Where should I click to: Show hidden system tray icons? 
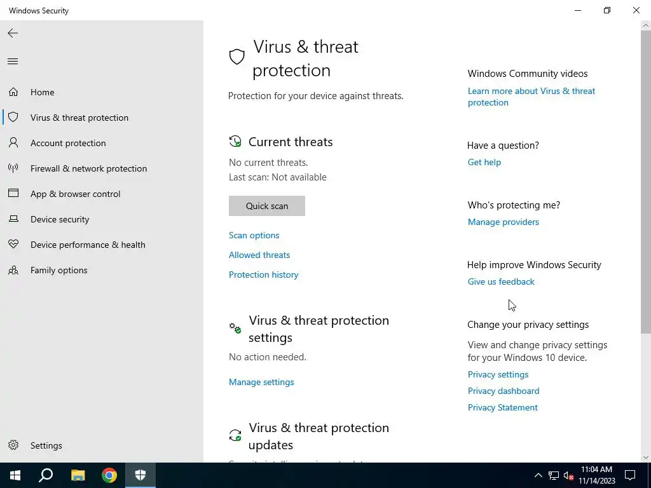tap(538, 475)
